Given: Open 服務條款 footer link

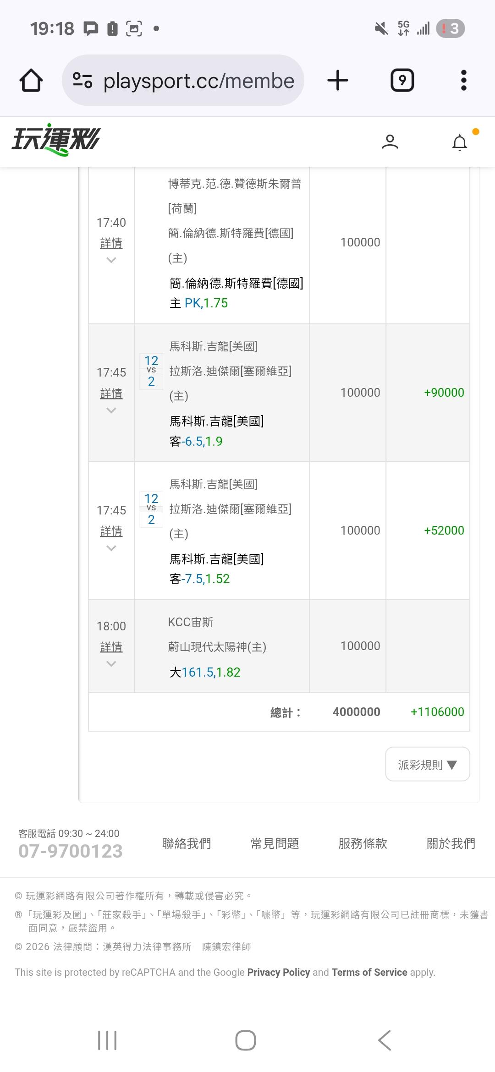Looking at the screenshot, I should (363, 843).
